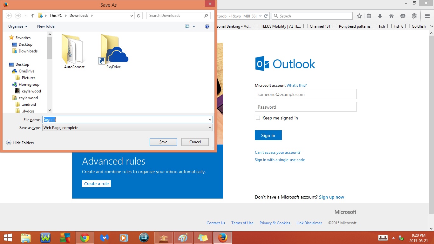Refresh the Downloads folder in the address bar
The height and width of the screenshot is (244, 434).
tap(139, 16)
